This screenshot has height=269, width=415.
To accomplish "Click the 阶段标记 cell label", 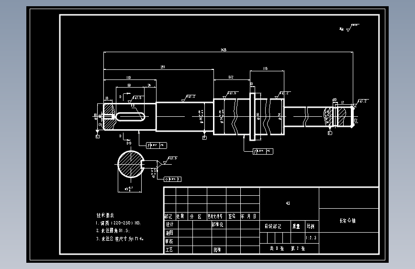I will tap(273, 226).
